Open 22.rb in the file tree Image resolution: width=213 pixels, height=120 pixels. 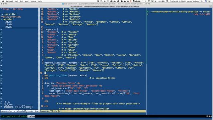tap(8, 27)
